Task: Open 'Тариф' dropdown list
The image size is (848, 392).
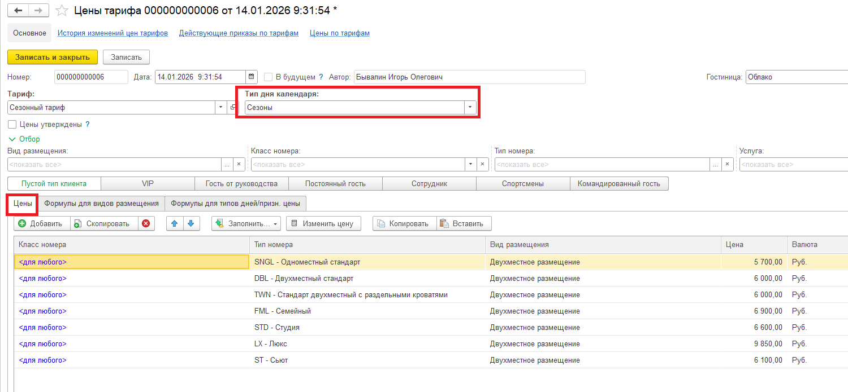Action: 220,107
